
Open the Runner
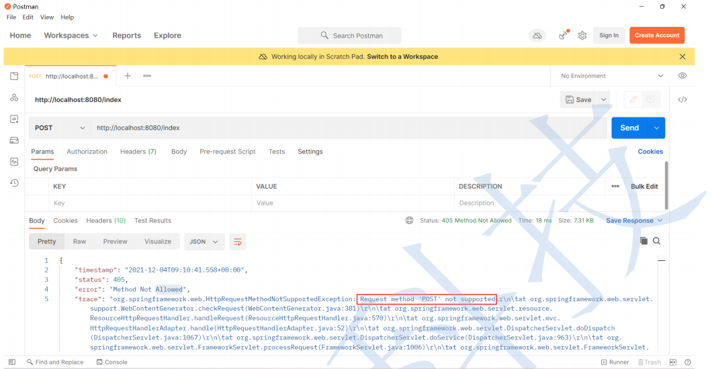pos(615,362)
